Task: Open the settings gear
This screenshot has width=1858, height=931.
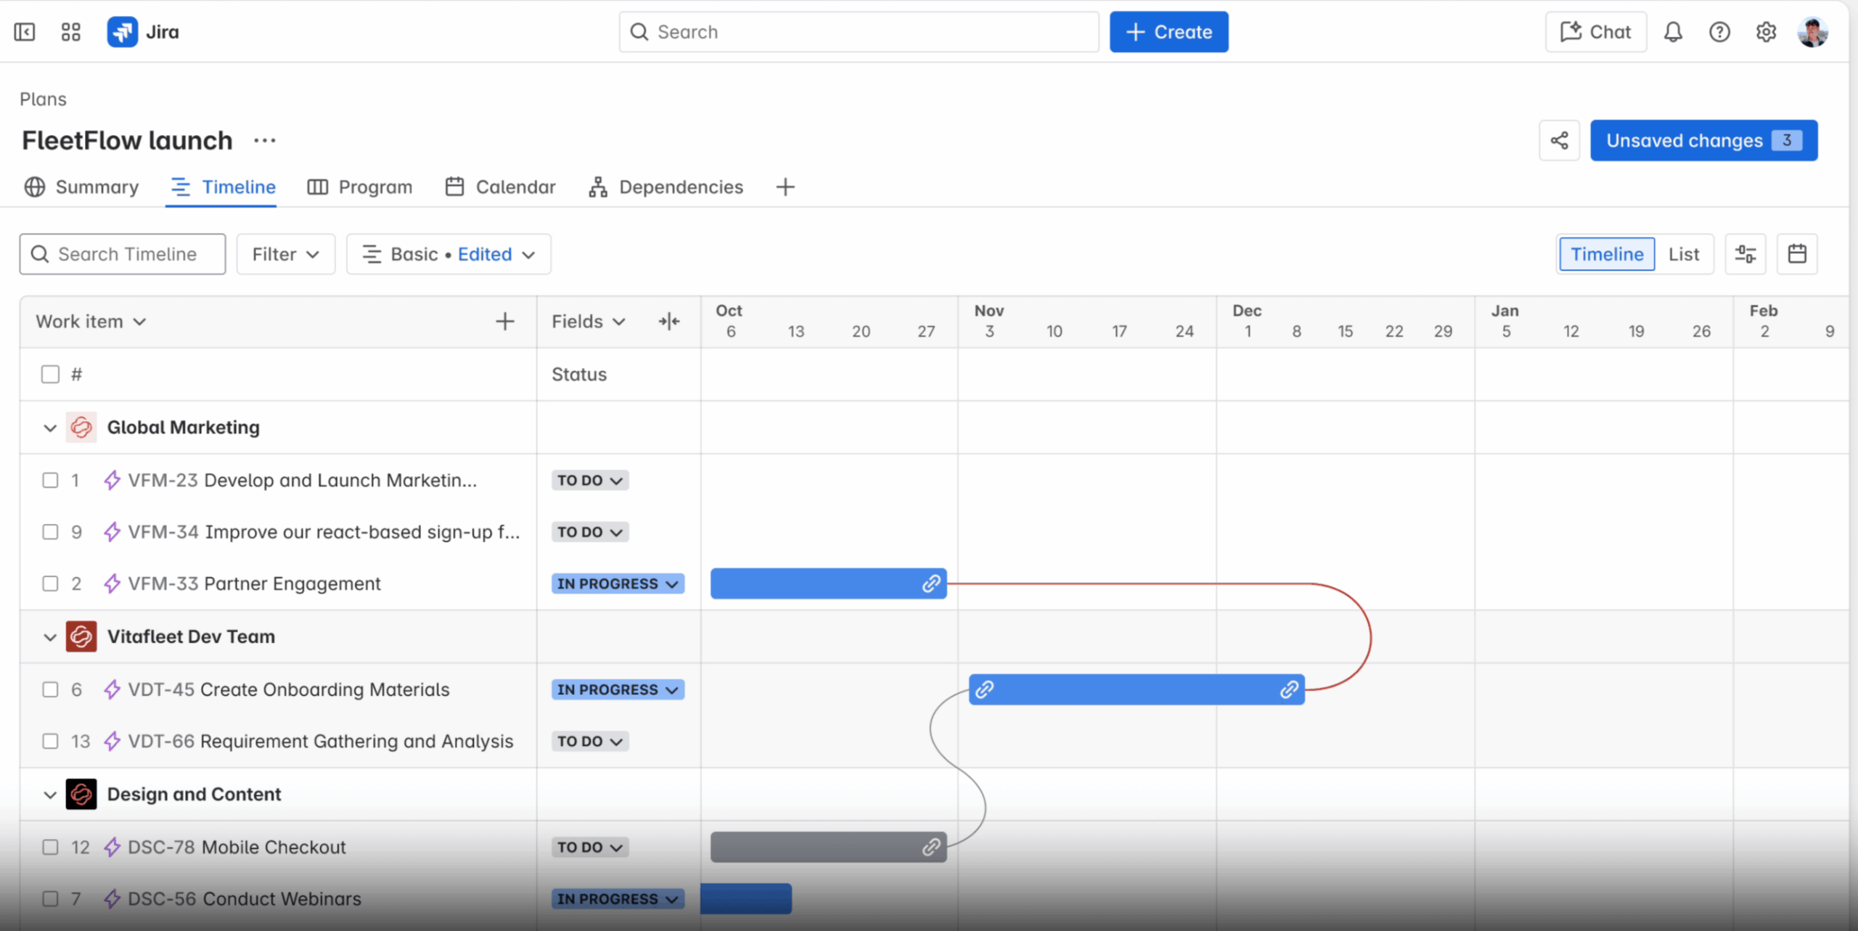Action: tap(1766, 32)
